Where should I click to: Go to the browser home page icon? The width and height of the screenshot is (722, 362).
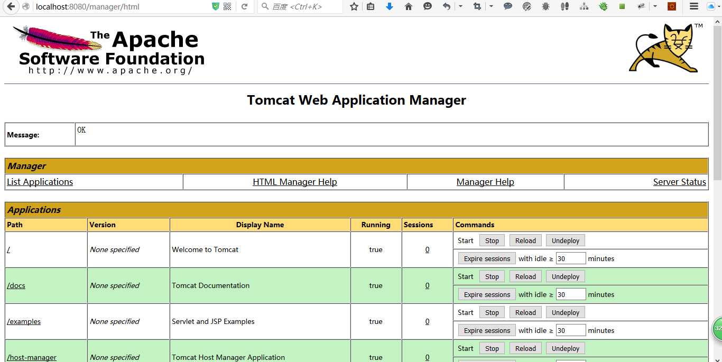coord(408,6)
